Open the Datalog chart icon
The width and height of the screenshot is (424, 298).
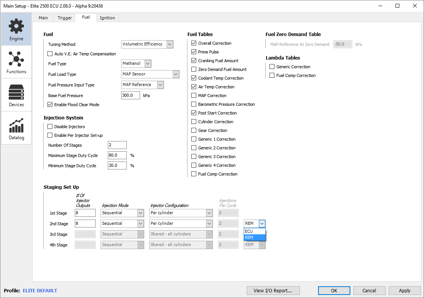coord(16,125)
